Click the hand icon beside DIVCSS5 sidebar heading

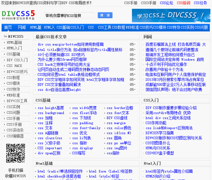pos(5,36)
